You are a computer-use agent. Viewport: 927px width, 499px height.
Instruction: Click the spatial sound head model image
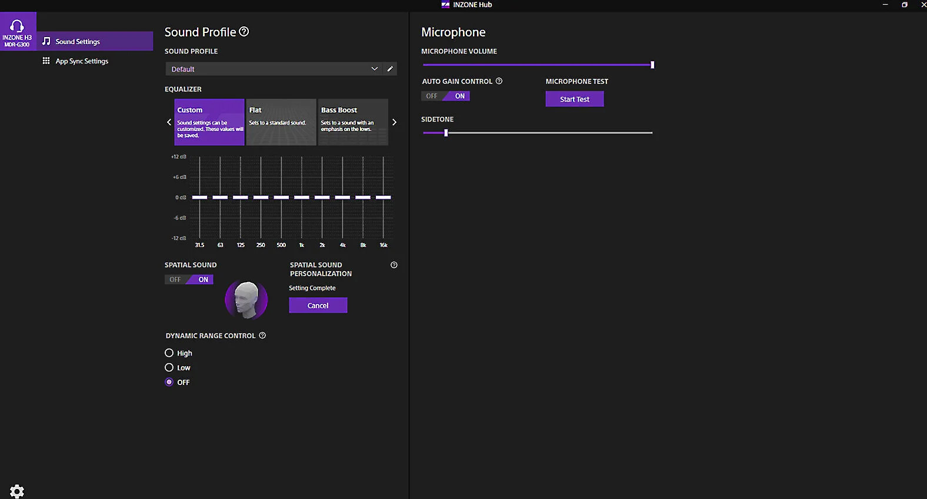[246, 300]
